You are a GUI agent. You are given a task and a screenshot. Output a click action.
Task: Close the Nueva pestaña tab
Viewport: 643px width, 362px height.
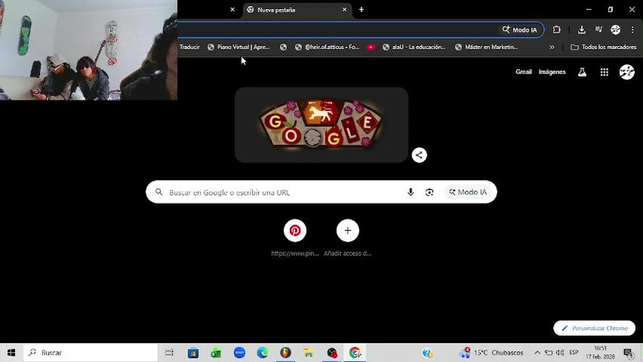345,10
